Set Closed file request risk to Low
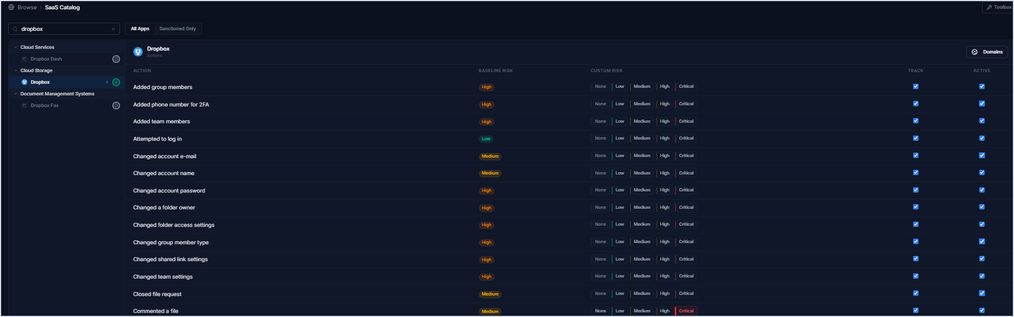This screenshot has height=317, width=1014. point(620,294)
